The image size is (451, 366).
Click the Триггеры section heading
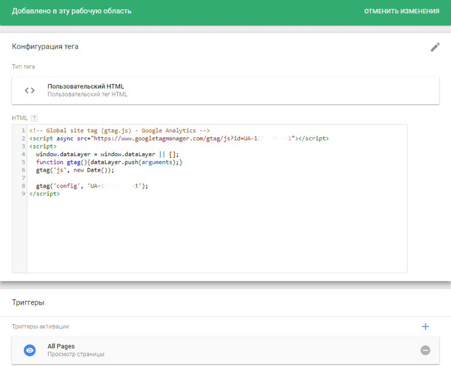pos(28,302)
